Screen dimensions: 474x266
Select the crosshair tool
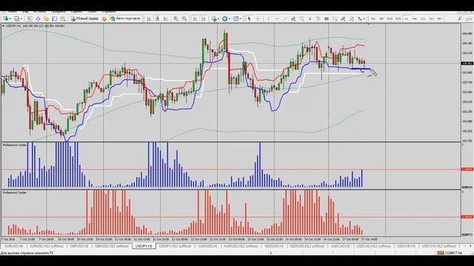point(258,18)
